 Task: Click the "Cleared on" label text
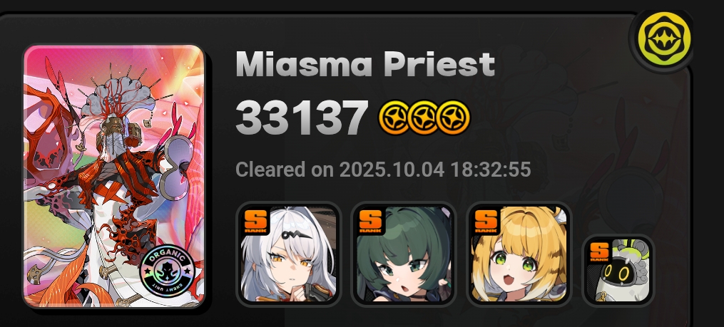pos(285,170)
